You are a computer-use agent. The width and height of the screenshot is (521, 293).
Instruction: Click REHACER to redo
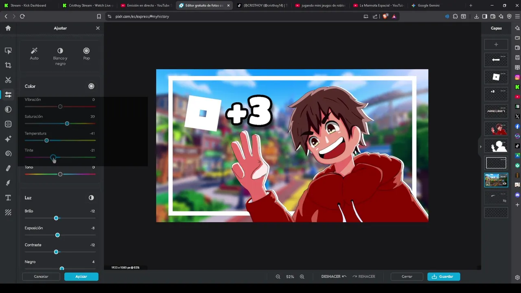(x=363, y=277)
